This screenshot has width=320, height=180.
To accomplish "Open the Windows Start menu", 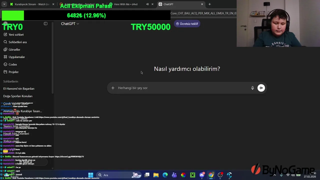I will (x=91, y=175).
